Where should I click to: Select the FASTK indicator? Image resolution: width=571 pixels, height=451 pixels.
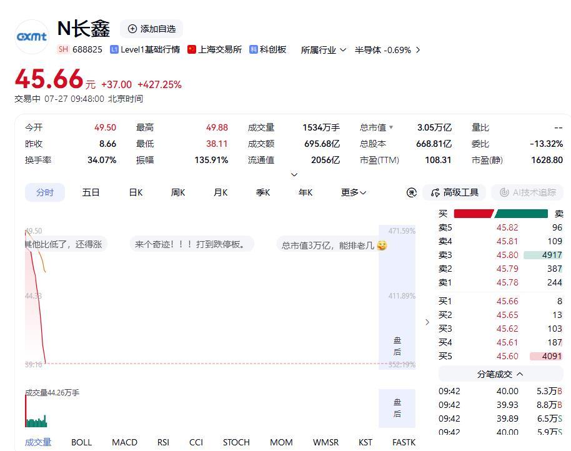[x=404, y=442]
